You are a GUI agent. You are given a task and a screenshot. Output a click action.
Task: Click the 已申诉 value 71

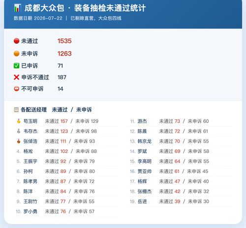[x=61, y=66]
